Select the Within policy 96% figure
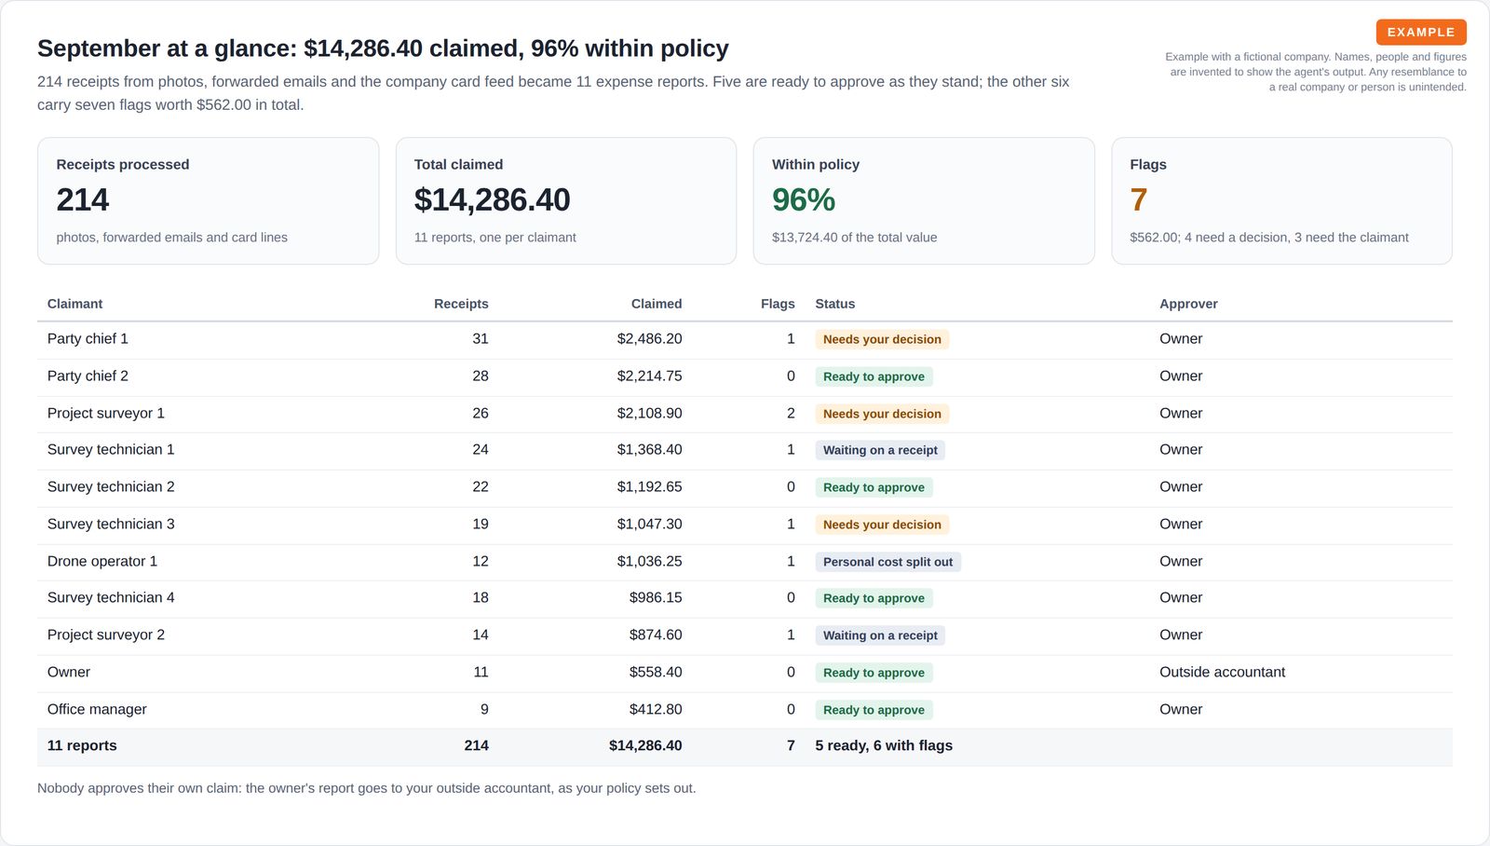 coord(804,199)
